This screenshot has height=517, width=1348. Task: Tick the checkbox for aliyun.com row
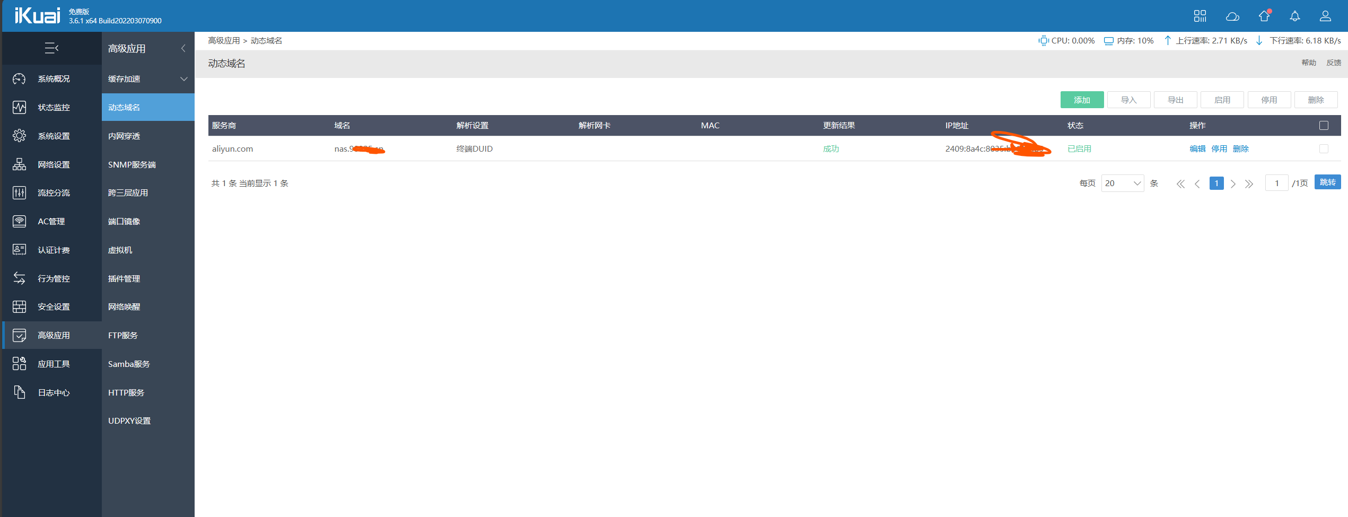click(1324, 149)
